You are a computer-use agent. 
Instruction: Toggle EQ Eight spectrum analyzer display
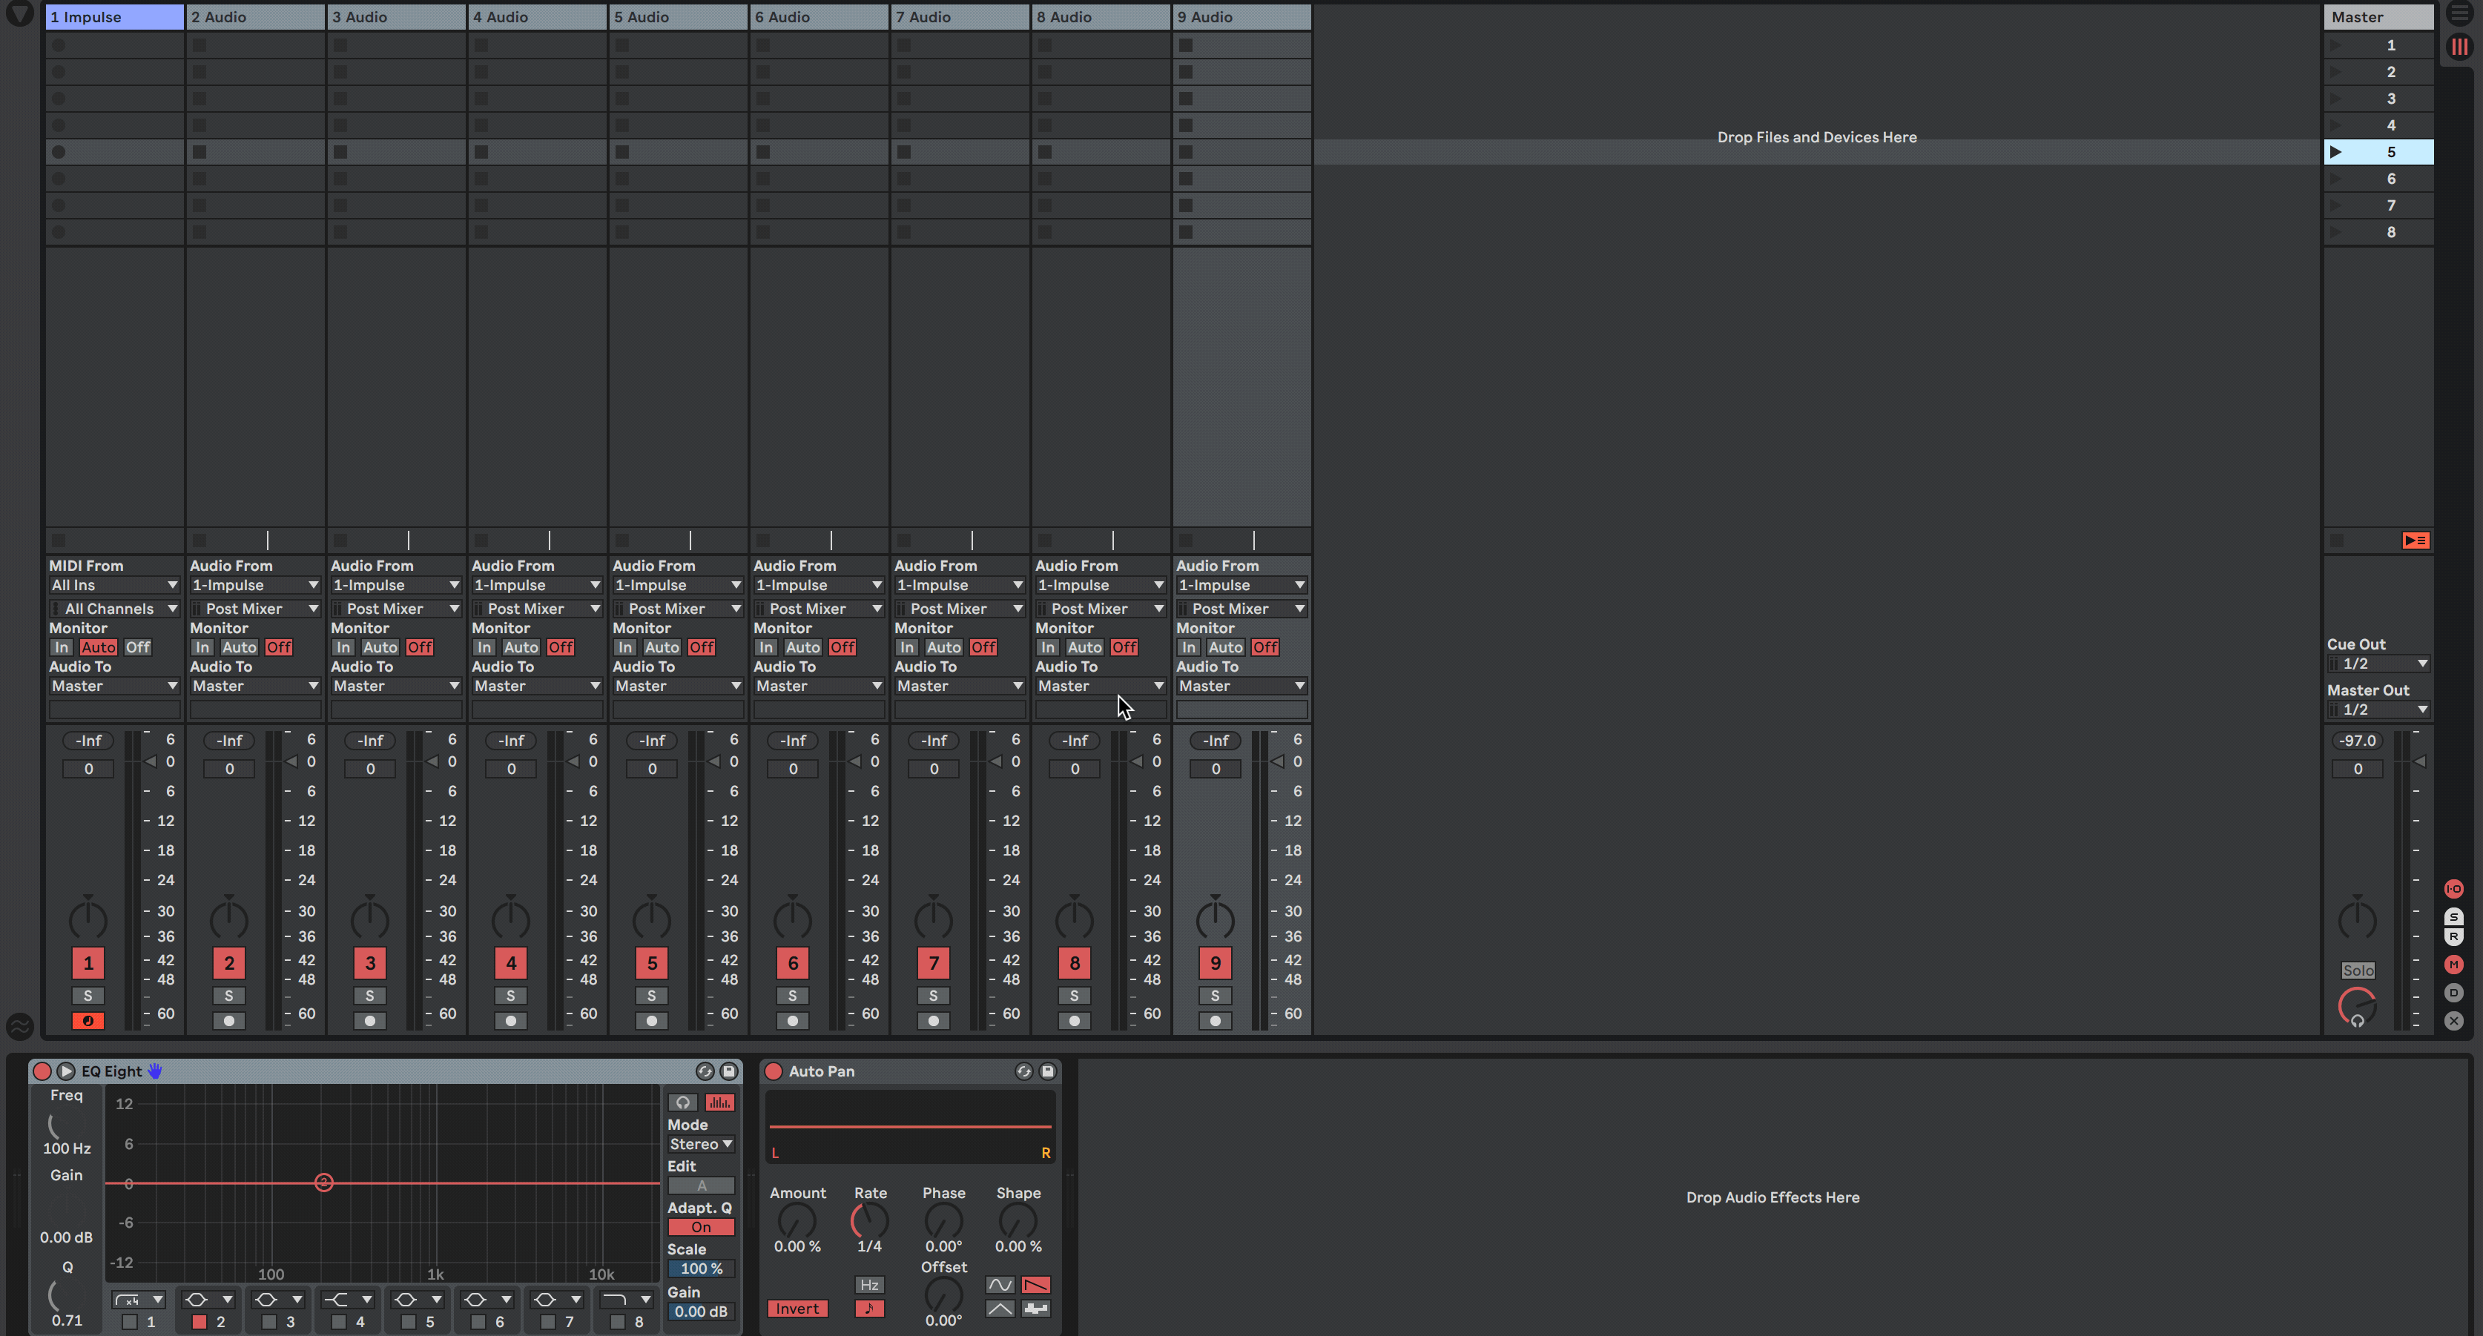pos(719,1102)
